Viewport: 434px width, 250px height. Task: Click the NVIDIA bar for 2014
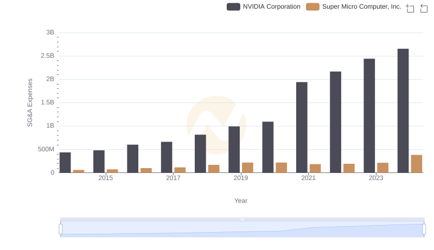point(65,162)
